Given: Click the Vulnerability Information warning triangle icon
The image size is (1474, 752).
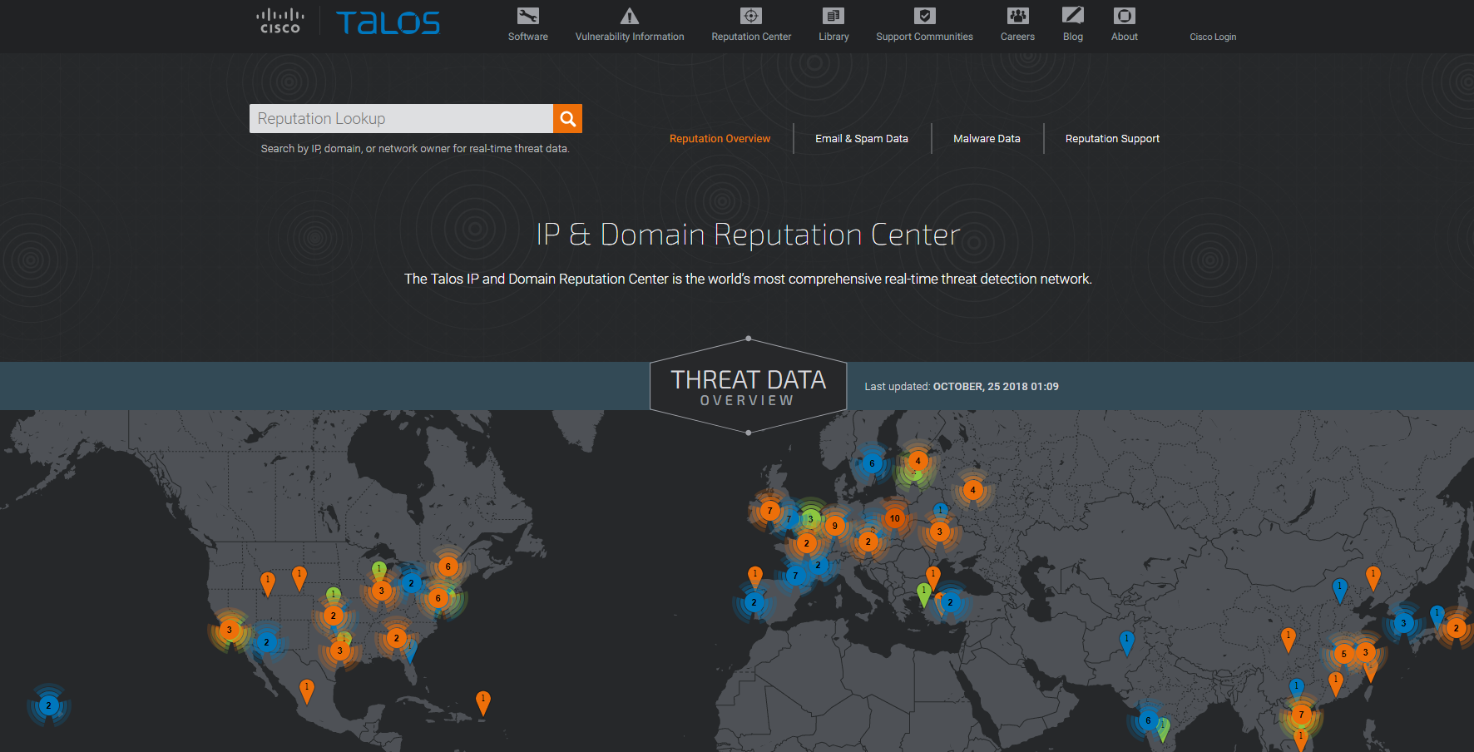Looking at the screenshot, I should pyautogui.click(x=630, y=16).
